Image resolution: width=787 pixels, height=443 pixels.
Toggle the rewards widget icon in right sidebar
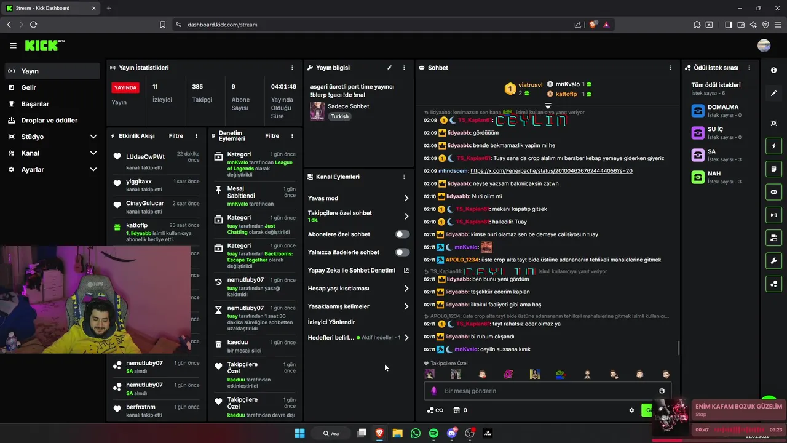[773, 284]
